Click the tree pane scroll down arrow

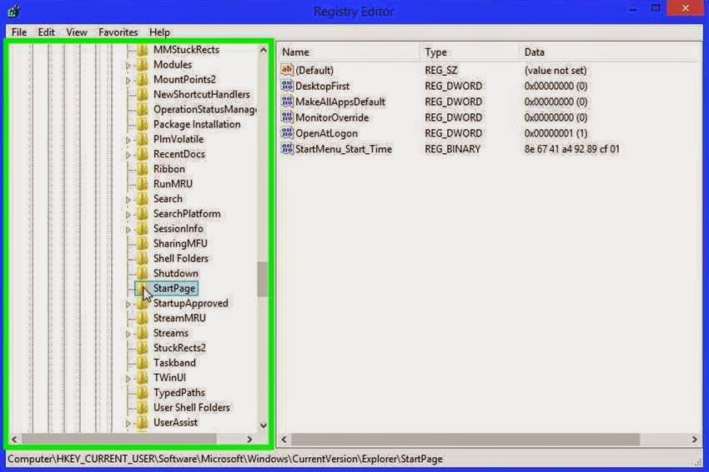point(263,425)
